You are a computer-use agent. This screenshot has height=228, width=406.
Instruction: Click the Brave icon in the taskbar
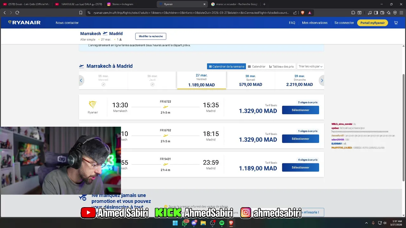231,223
